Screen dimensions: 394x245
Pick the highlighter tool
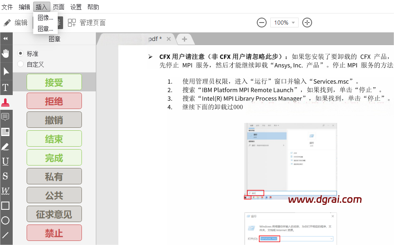point(6,147)
